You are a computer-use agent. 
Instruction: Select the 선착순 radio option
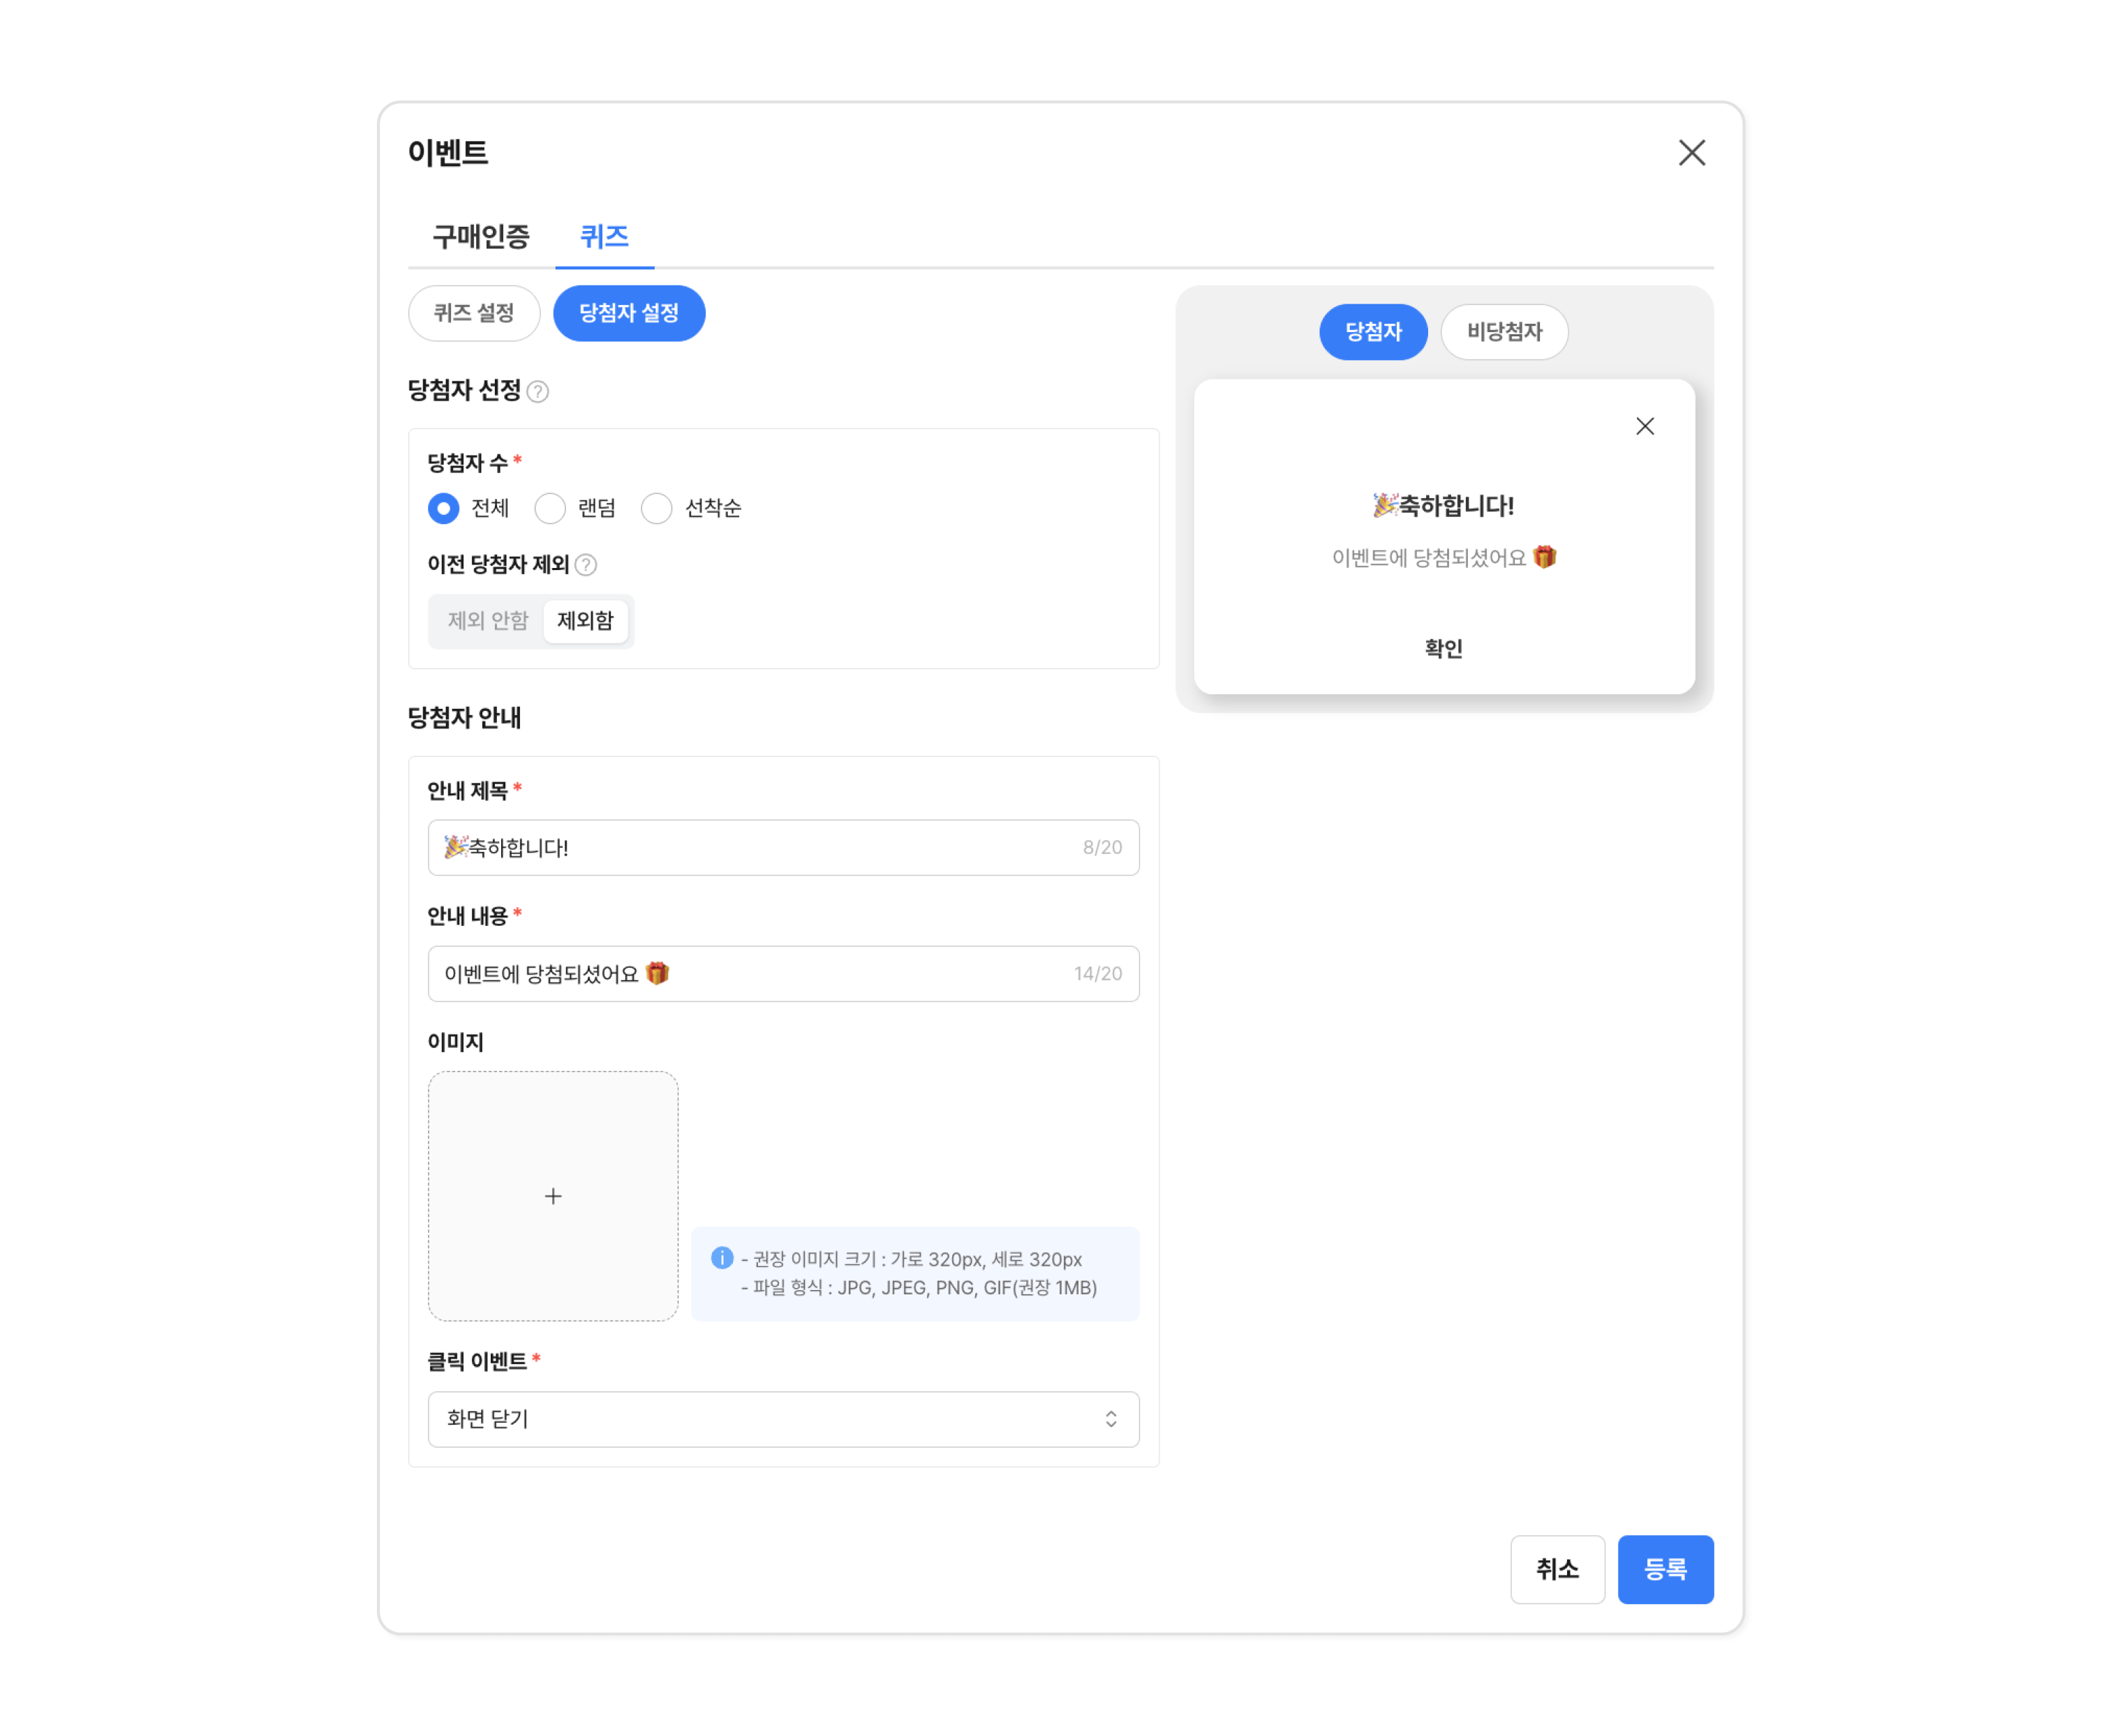click(x=656, y=508)
